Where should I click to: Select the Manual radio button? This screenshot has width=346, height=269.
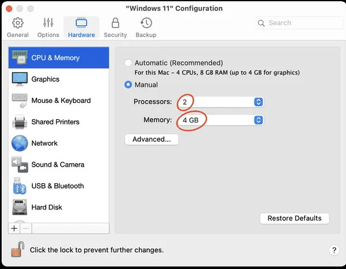coord(128,84)
